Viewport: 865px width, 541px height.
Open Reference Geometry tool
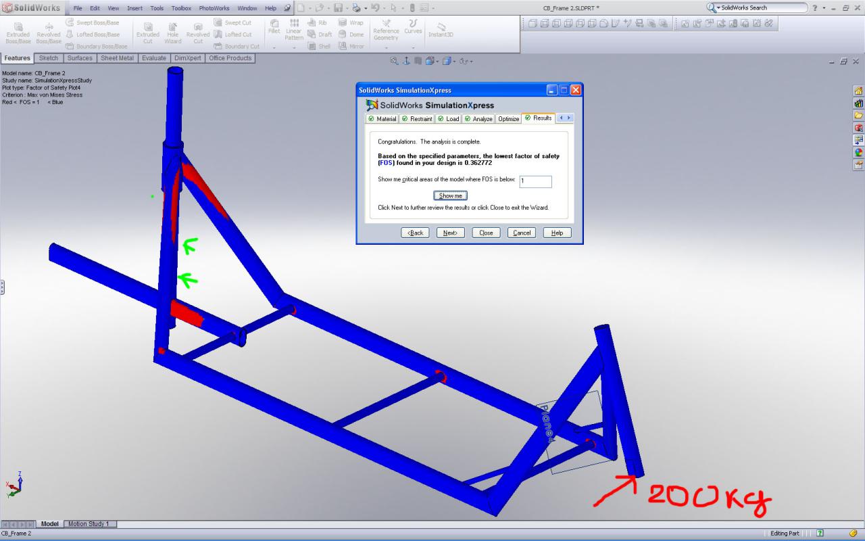[386, 30]
